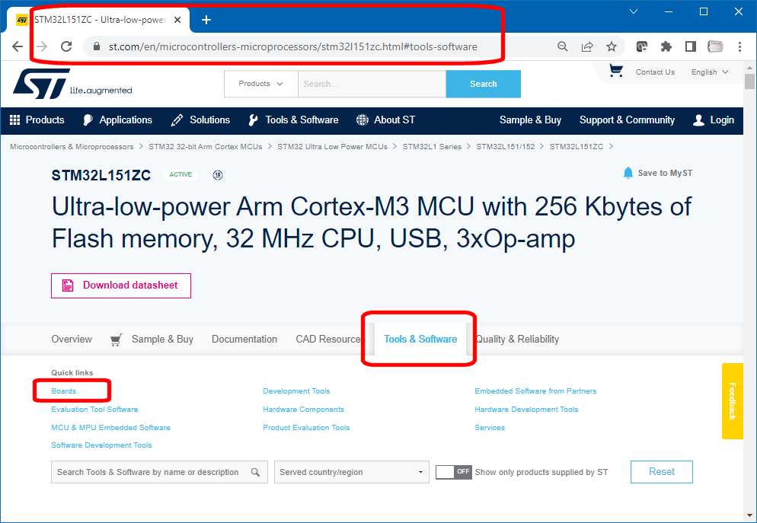Image resolution: width=757 pixels, height=523 pixels.
Task: Click the Login link
Action: coord(722,120)
